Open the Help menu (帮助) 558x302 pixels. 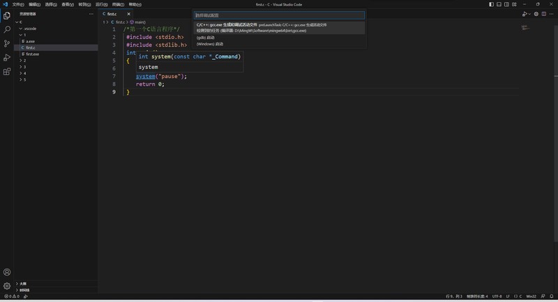(135, 5)
